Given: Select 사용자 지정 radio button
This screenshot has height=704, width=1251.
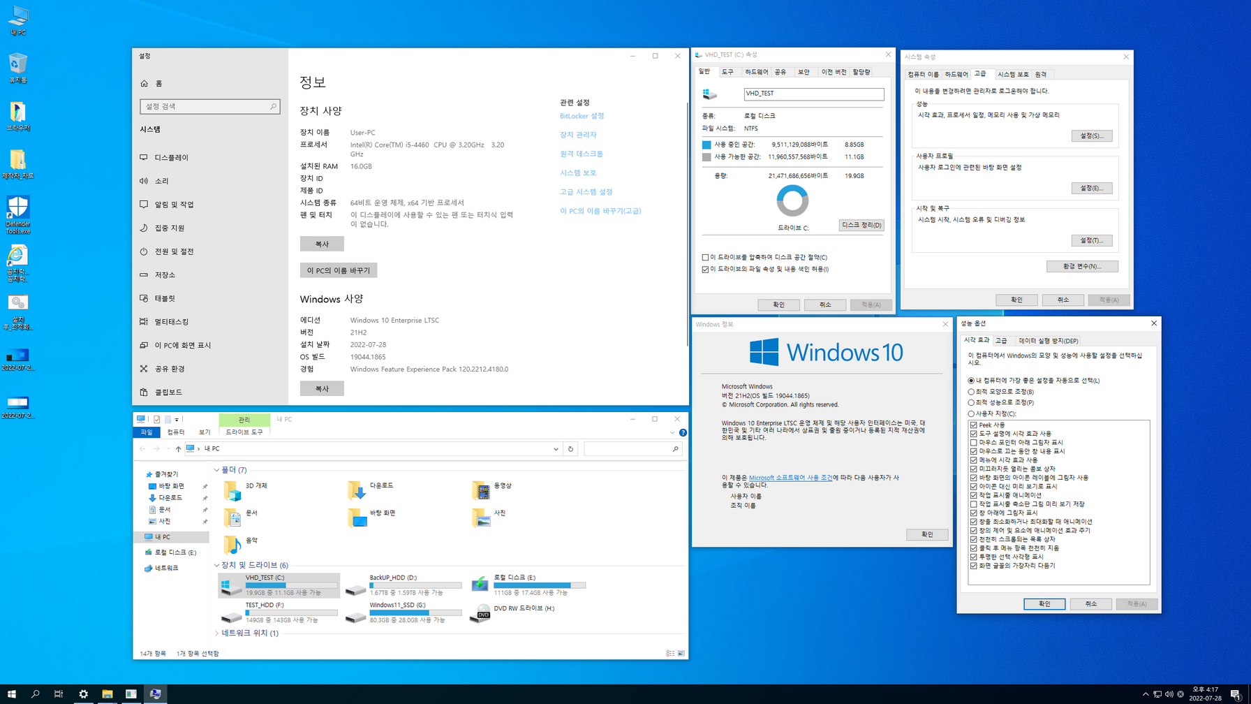Looking at the screenshot, I should (971, 414).
